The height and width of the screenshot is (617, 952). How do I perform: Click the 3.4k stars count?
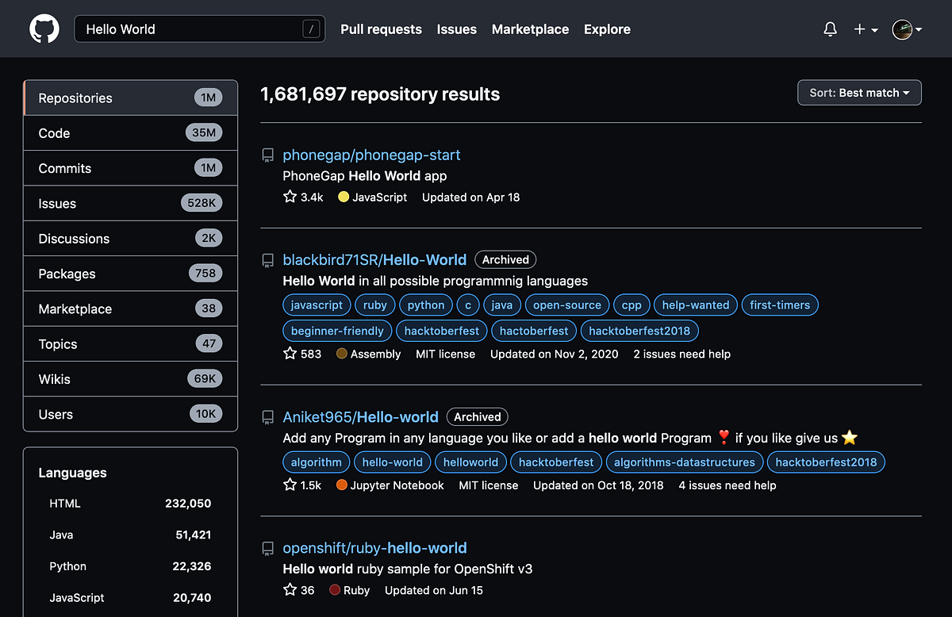pyautogui.click(x=303, y=197)
